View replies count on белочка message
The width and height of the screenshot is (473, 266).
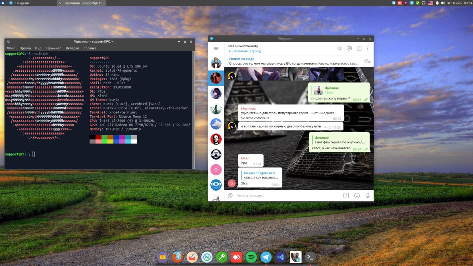(328, 127)
